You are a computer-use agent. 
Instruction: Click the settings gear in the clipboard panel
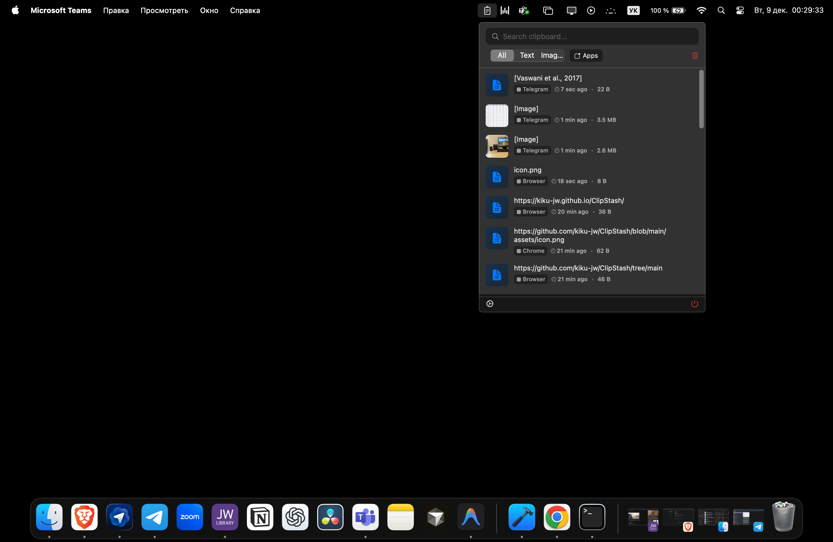[489, 304]
